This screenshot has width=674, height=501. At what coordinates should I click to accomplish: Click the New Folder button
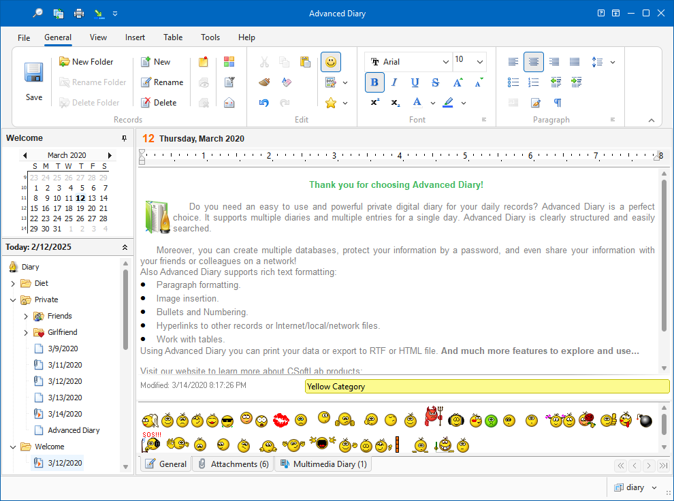86,62
